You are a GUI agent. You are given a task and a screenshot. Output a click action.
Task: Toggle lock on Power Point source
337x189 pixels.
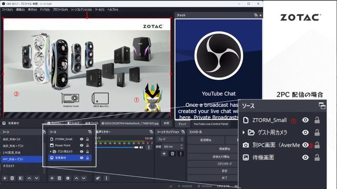click(x=87, y=145)
